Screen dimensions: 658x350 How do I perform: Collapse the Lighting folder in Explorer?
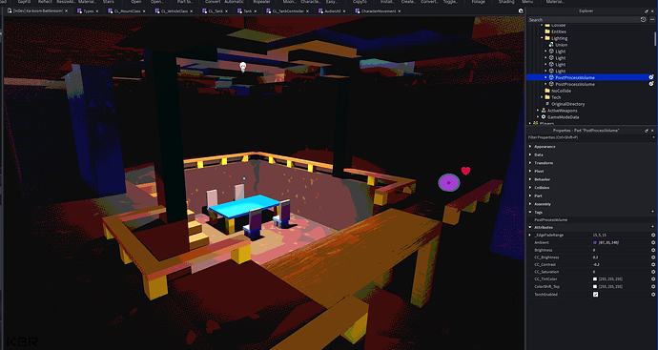(x=542, y=38)
